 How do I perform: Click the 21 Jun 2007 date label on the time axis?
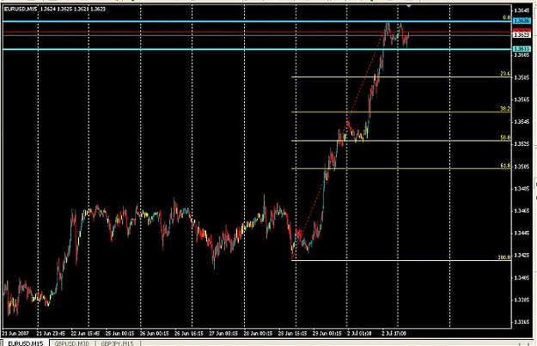click(15, 333)
